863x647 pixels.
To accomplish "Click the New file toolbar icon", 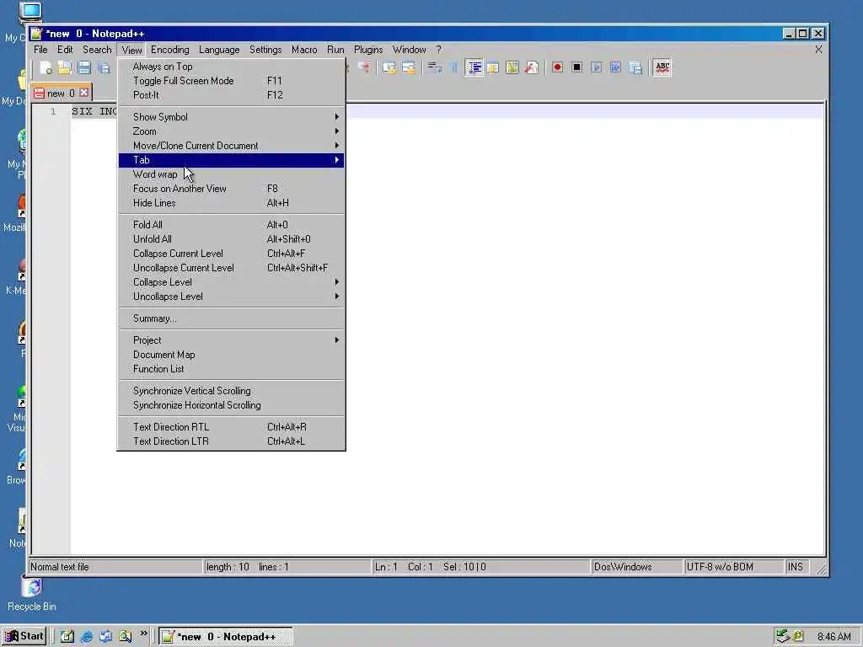I will click(46, 67).
